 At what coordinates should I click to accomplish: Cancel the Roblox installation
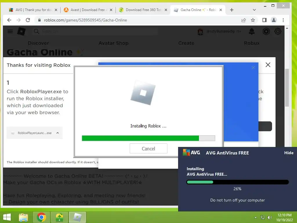148,148
